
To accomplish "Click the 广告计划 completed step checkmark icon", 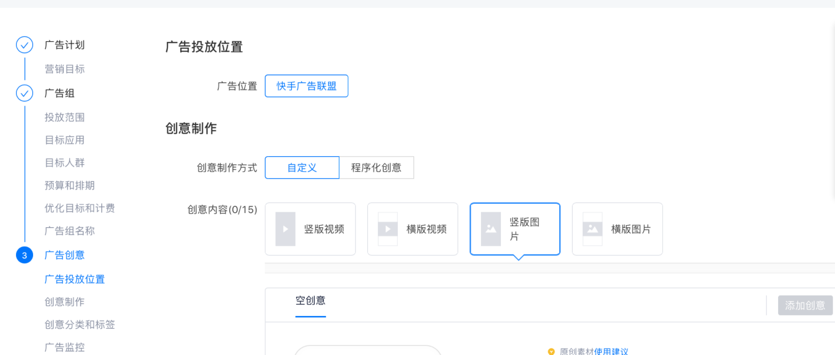I will (24, 45).
